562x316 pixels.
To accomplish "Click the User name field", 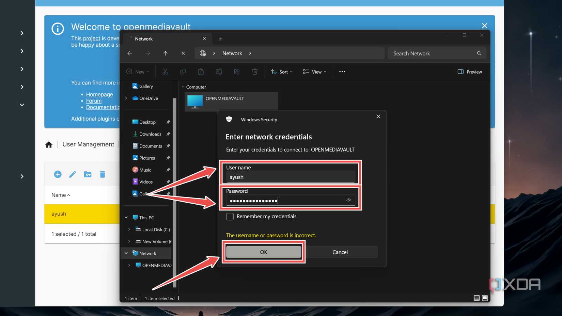I will point(291,177).
